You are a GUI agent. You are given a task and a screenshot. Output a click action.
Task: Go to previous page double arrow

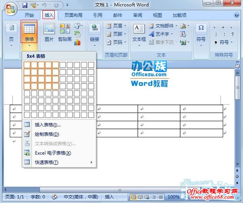(x=237, y=171)
